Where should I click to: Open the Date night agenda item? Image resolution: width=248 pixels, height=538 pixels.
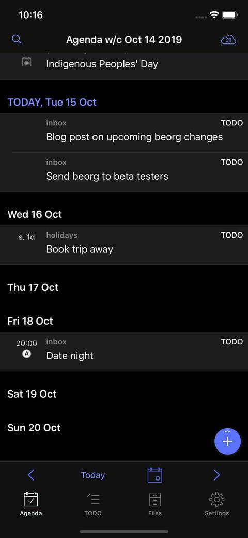pos(124,352)
